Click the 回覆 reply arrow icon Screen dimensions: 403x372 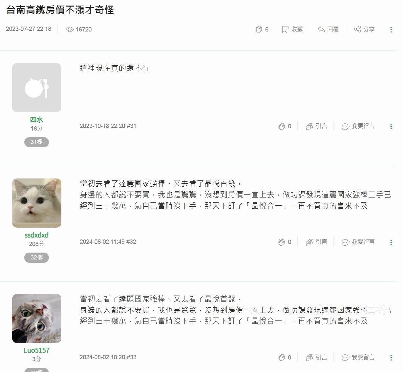(x=321, y=29)
